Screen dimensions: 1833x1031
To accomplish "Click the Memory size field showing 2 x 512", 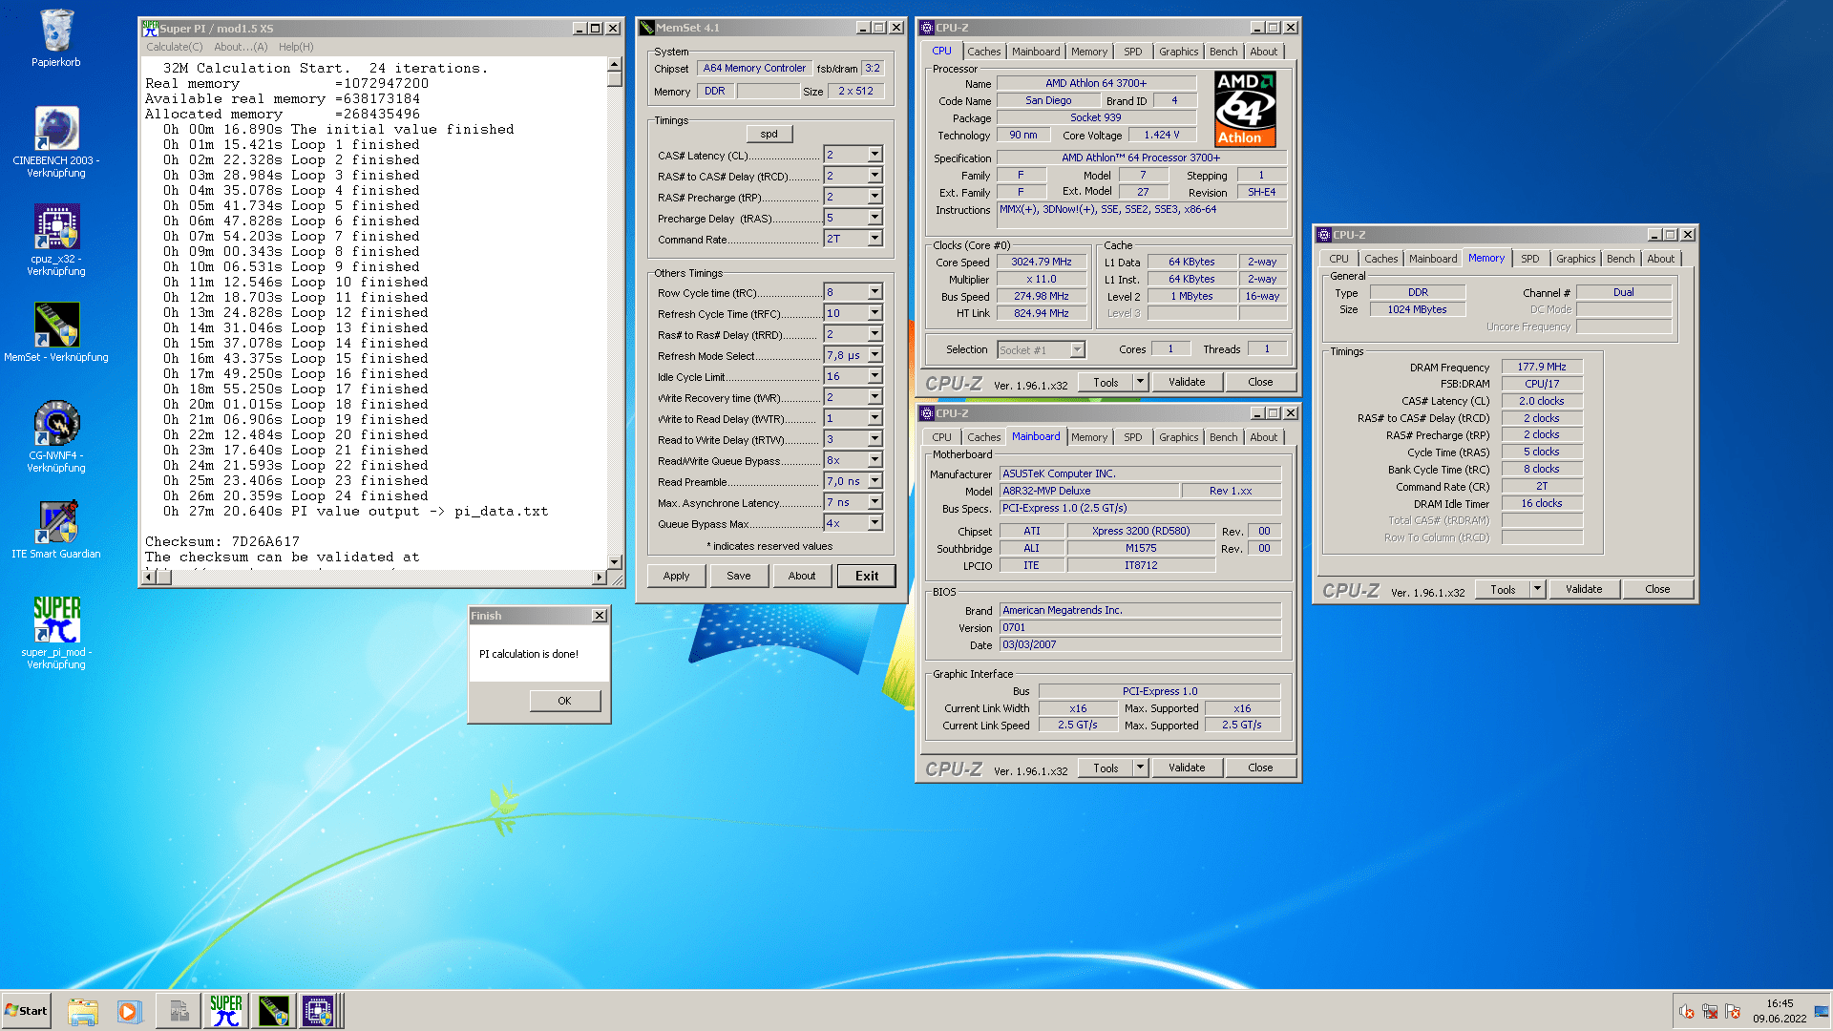I will pos(855,92).
